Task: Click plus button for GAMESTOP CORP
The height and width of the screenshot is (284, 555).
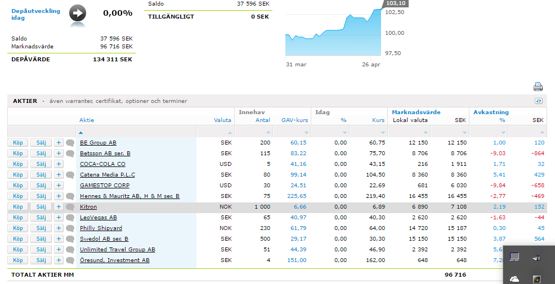Action: click(x=59, y=186)
